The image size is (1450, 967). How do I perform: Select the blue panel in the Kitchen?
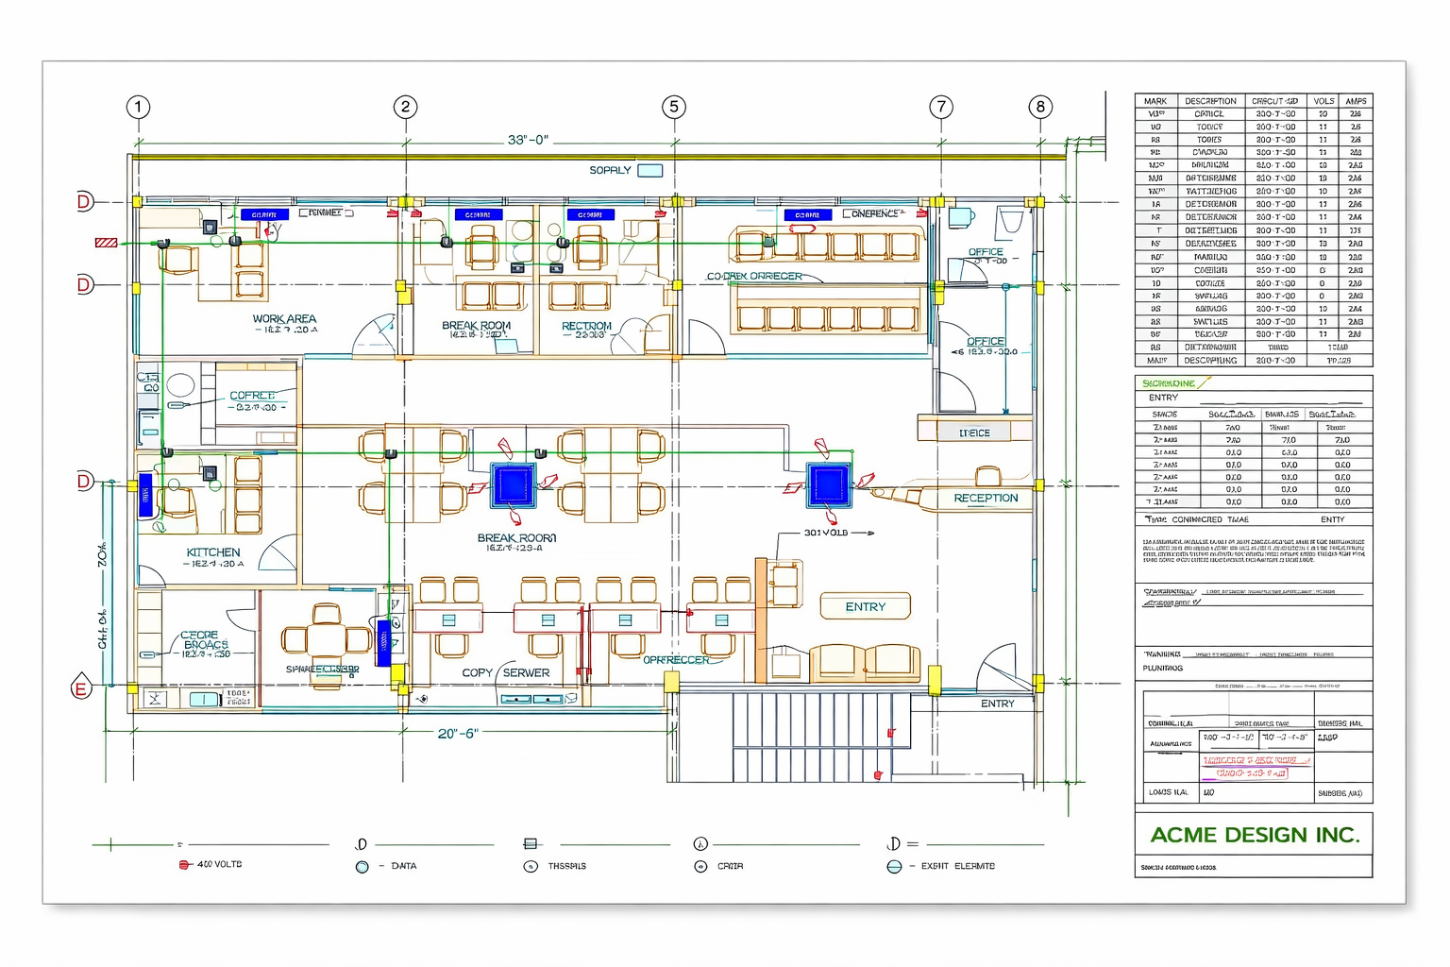tap(145, 495)
